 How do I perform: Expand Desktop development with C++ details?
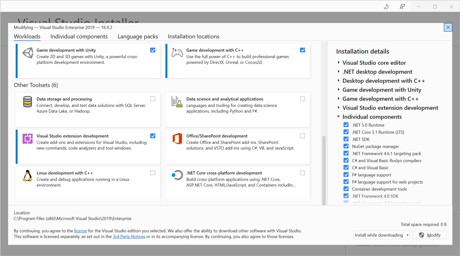pyautogui.click(x=339, y=81)
